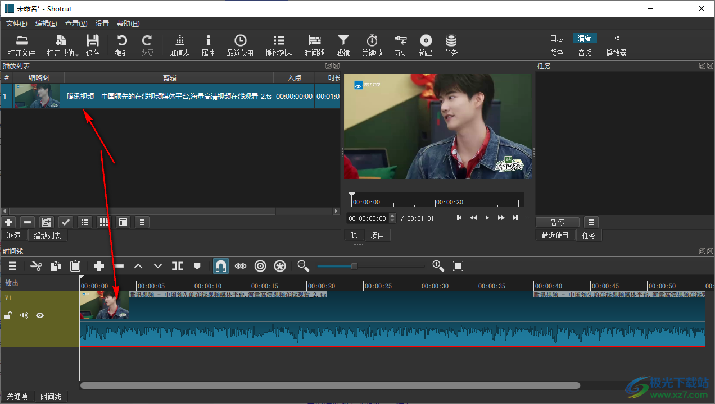Click the timeline Split at playhead icon
The width and height of the screenshot is (715, 404).
(178, 266)
